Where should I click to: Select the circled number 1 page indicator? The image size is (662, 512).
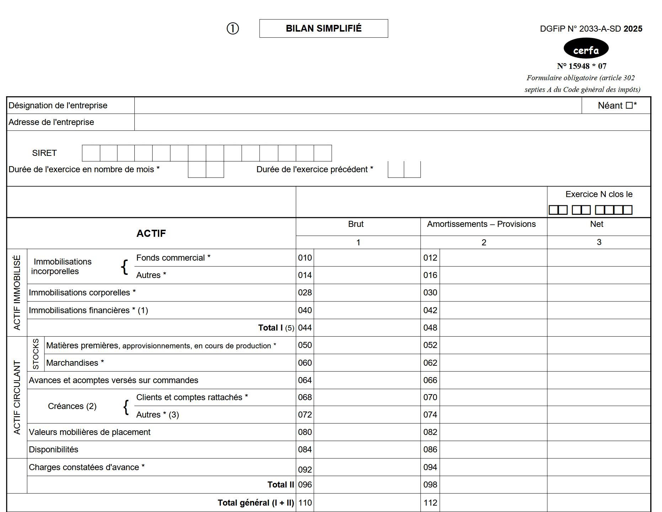click(x=233, y=28)
